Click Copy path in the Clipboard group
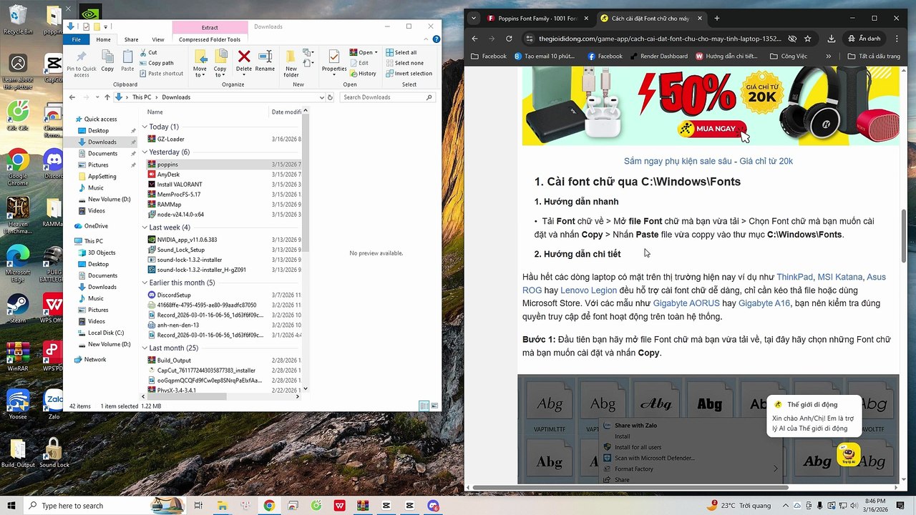Image resolution: width=916 pixels, height=515 pixels. click(x=156, y=63)
